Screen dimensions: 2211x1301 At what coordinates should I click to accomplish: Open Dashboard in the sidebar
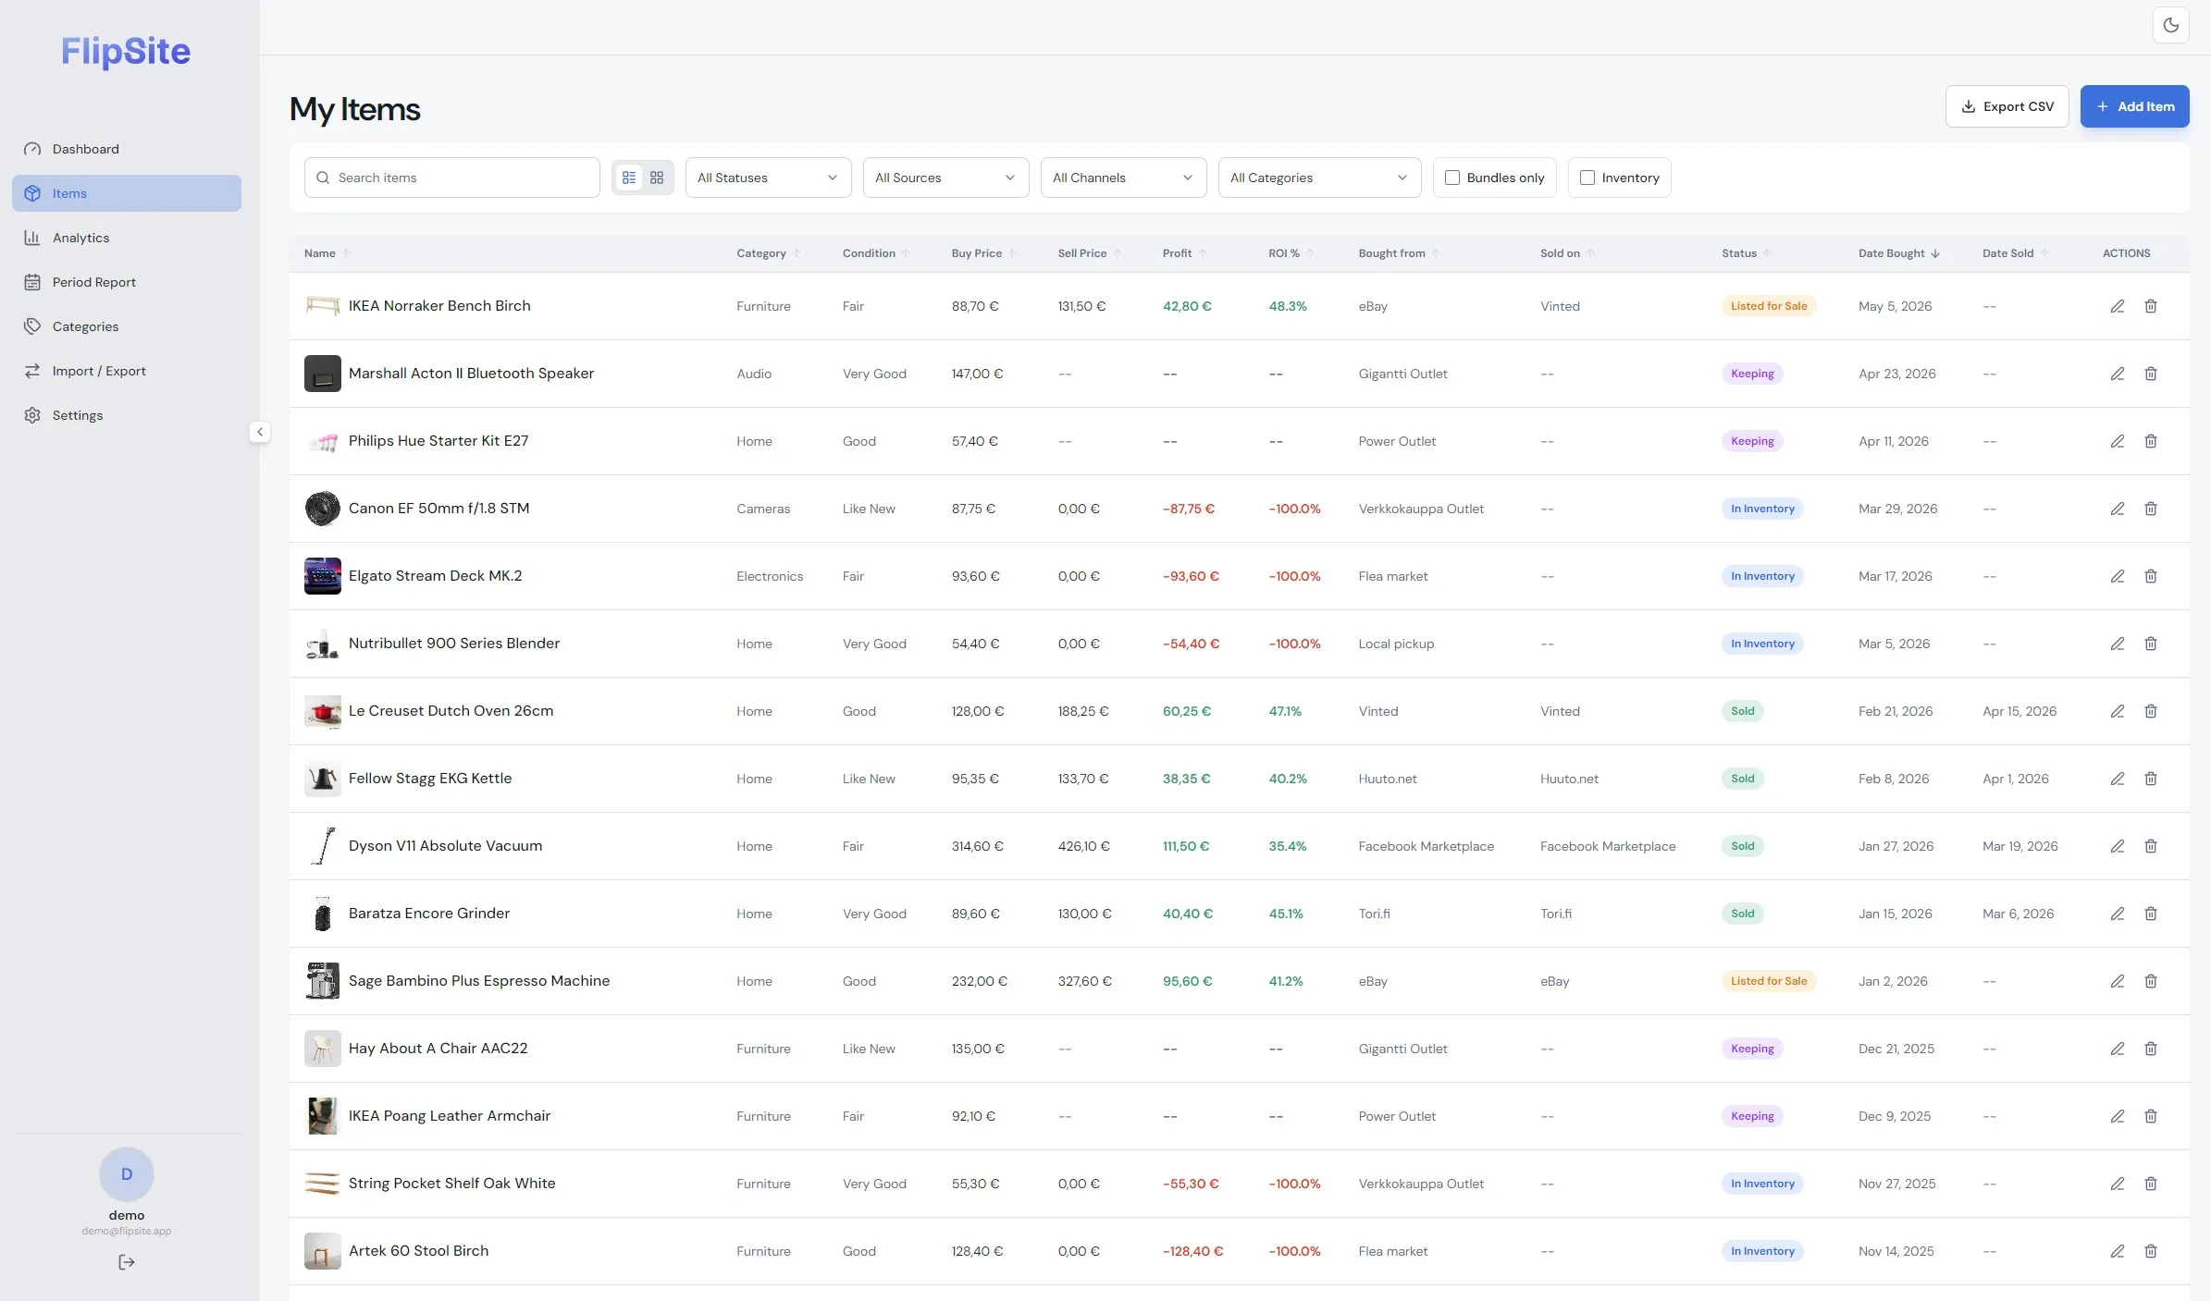click(127, 149)
